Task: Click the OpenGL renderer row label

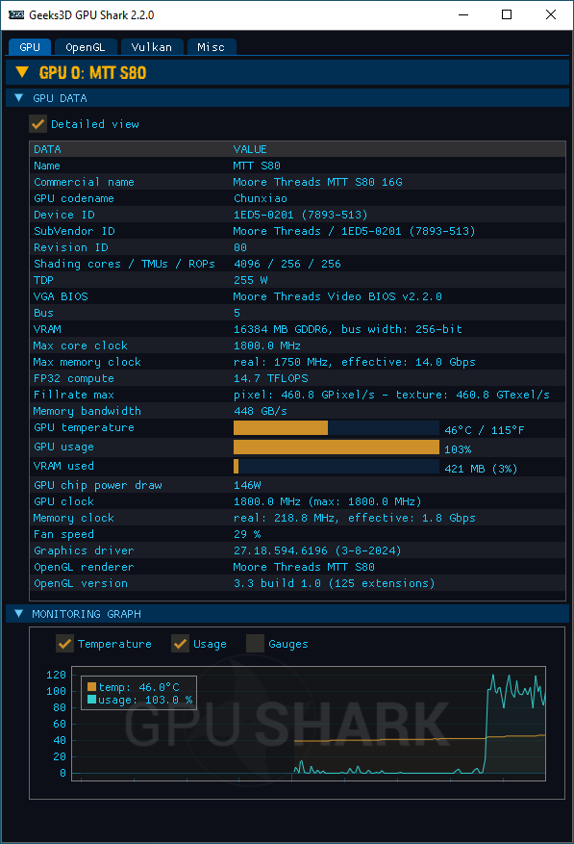Action: click(x=84, y=567)
